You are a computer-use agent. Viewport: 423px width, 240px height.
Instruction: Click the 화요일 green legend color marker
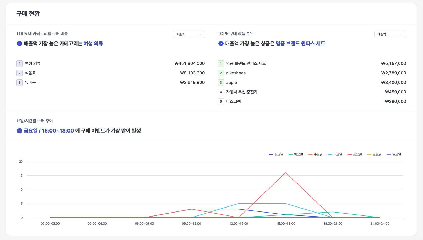pos(291,154)
